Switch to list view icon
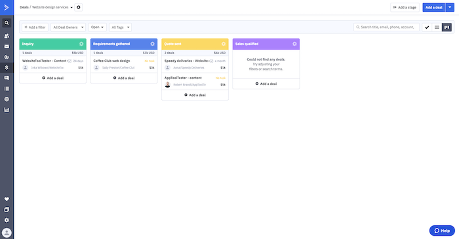The image size is (459, 239). [x=437, y=27]
